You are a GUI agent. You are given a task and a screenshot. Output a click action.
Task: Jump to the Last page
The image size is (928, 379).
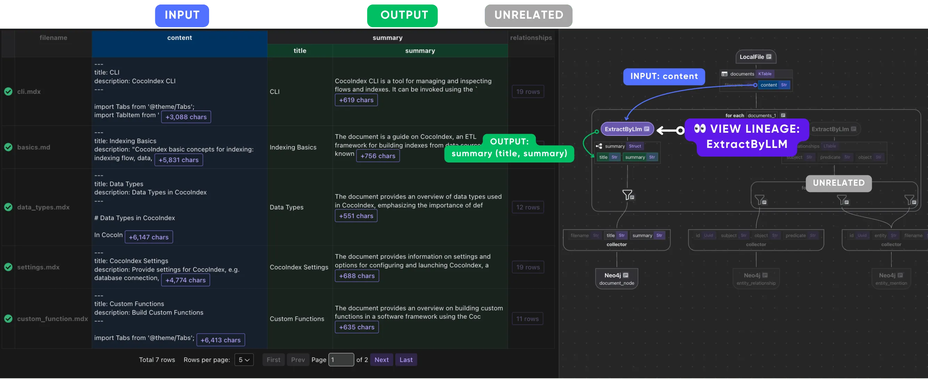pos(406,360)
